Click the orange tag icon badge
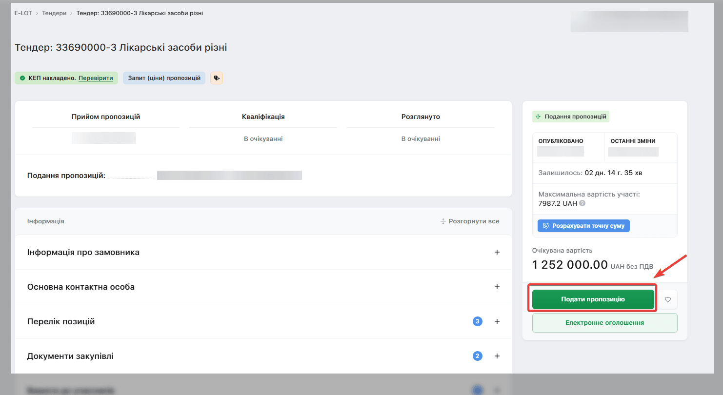The image size is (723, 395). [217, 78]
